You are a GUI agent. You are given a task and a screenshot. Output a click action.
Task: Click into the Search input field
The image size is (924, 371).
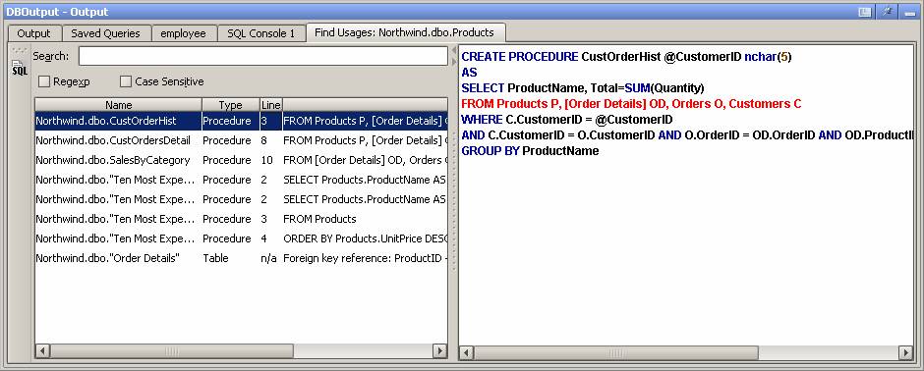pos(262,56)
